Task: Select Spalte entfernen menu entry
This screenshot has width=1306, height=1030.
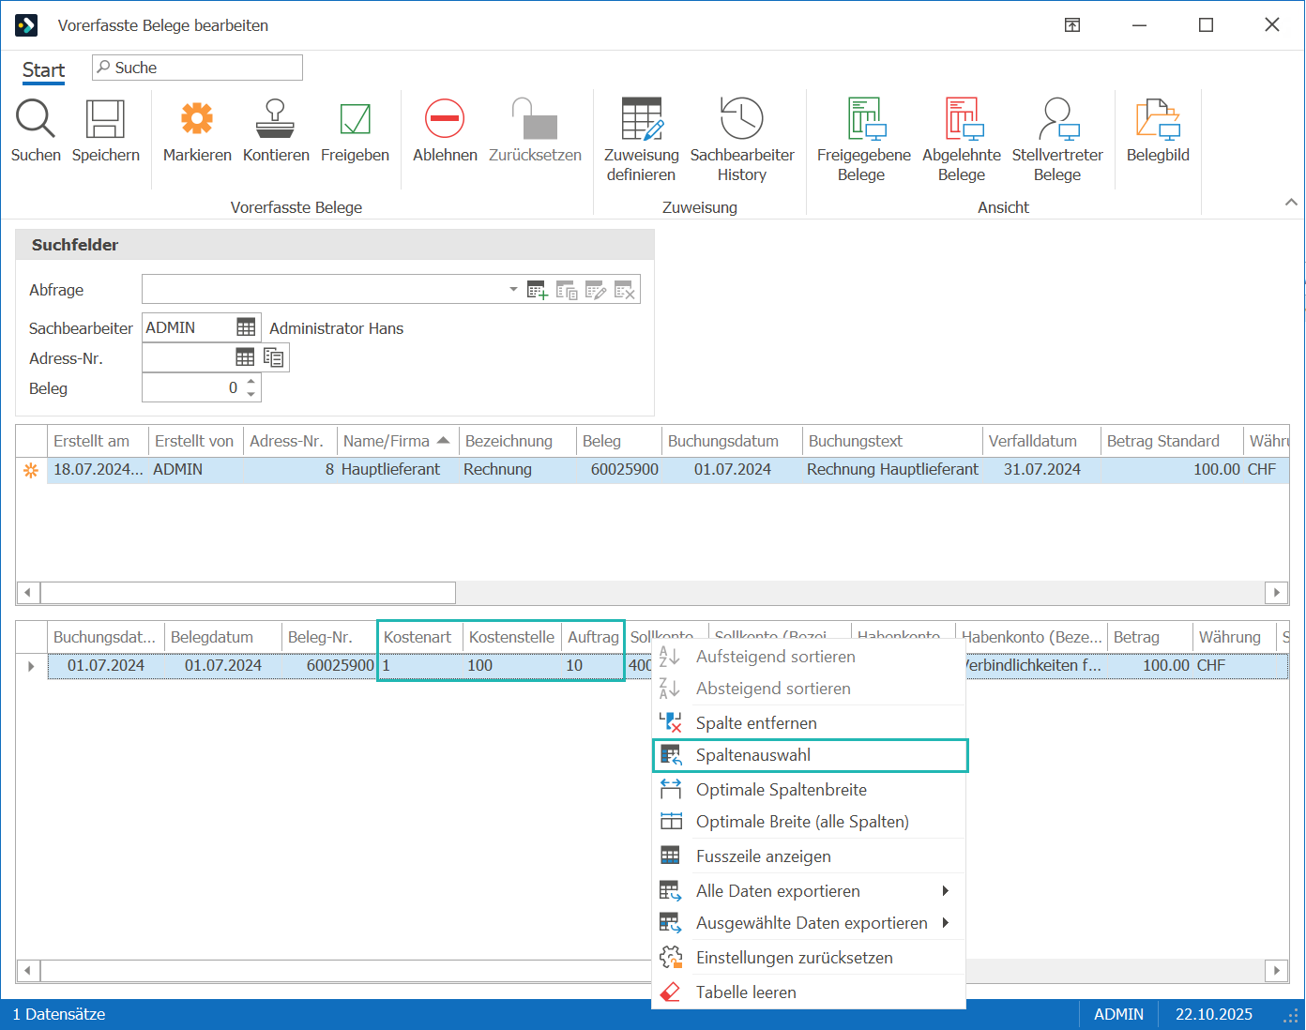Action: 810,723
